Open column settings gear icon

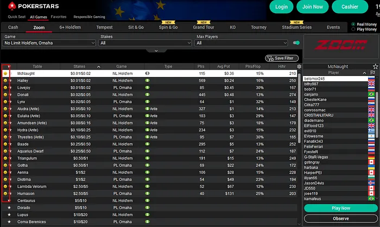click(x=299, y=66)
